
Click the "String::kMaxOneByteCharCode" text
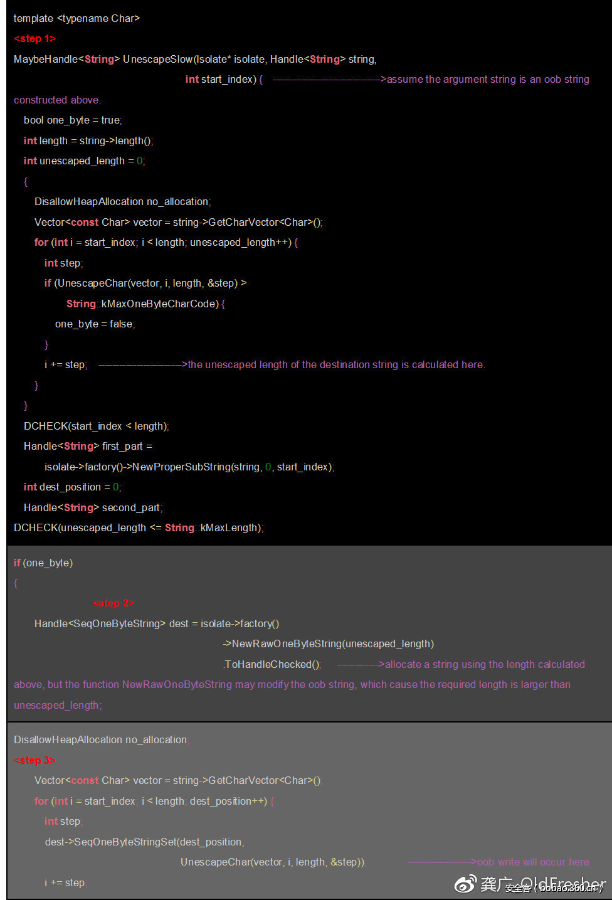(x=143, y=304)
